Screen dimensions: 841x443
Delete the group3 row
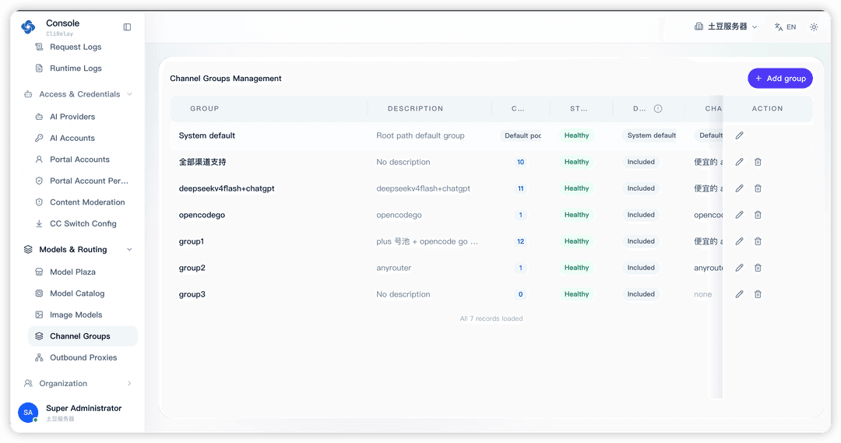pyautogui.click(x=758, y=294)
